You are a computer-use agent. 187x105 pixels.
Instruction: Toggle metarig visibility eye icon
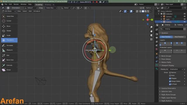(185, 22)
